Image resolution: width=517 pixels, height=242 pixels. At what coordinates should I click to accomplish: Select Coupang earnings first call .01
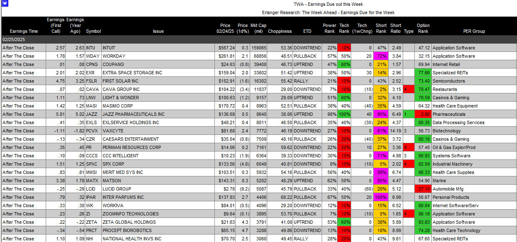56,64
